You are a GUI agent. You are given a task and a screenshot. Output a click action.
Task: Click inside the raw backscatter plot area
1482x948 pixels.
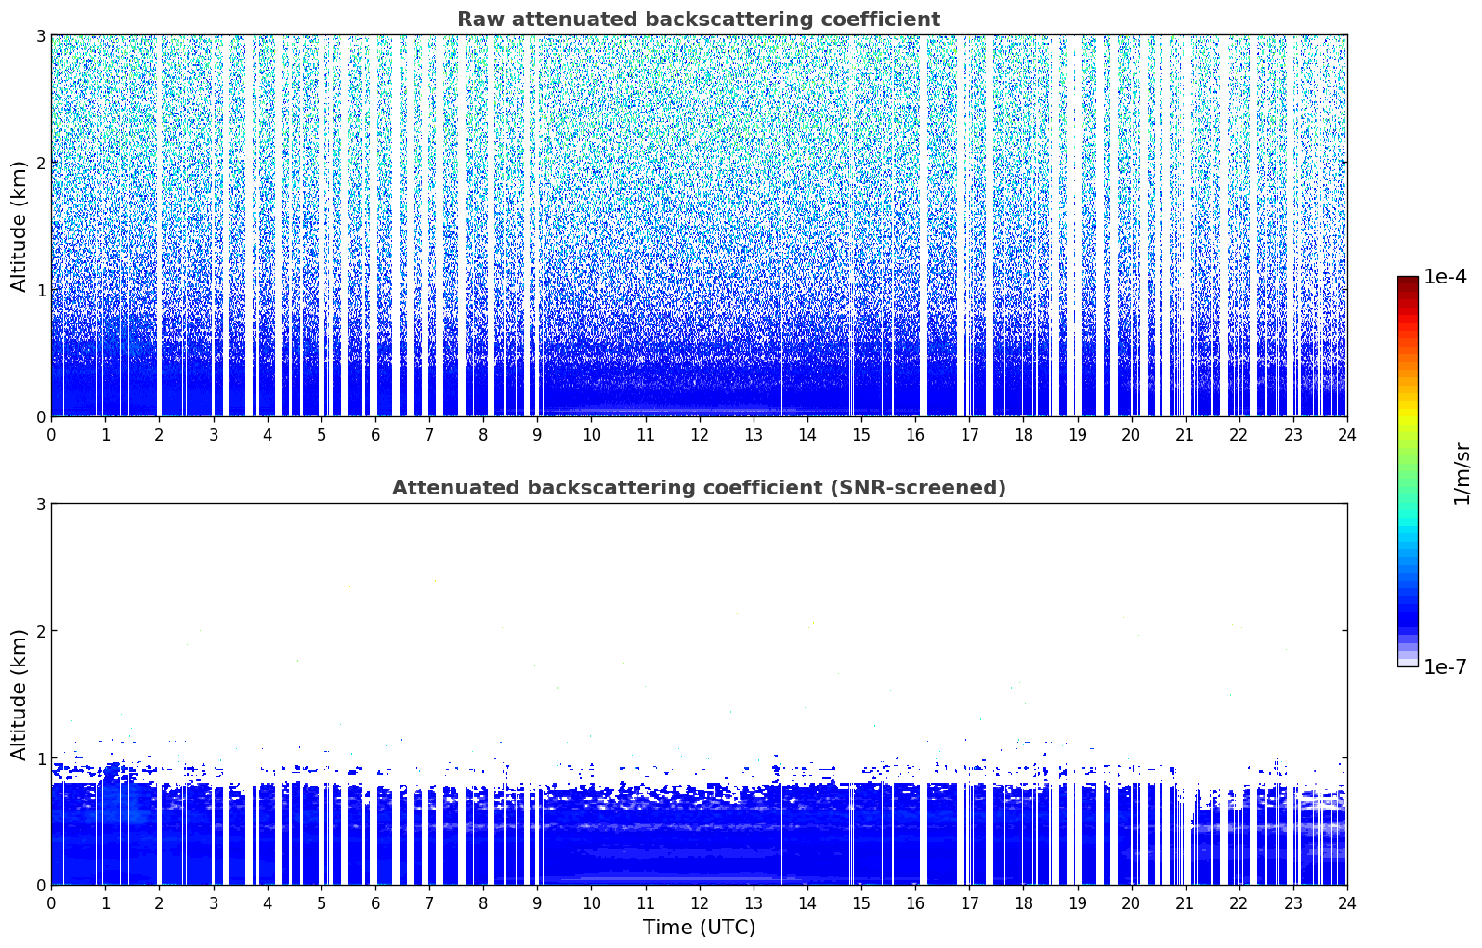(699, 226)
